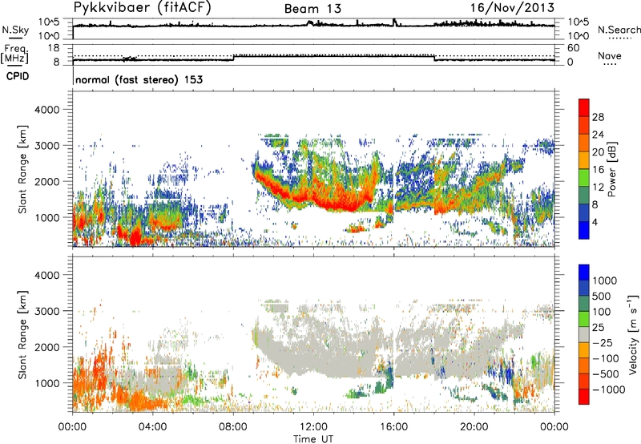Click the 4000 tick on power panel
This screenshot has width=641, height=444.
click(x=47, y=110)
